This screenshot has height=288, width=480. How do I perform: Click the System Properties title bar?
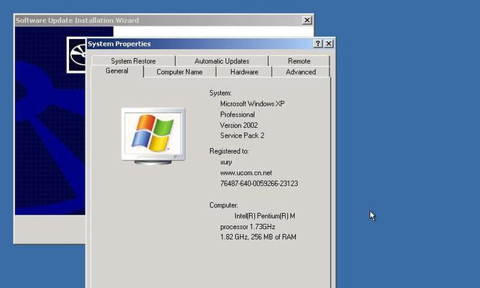click(x=199, y=43)
